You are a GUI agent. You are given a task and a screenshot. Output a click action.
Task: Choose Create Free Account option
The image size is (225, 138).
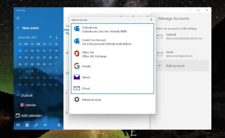112,42
